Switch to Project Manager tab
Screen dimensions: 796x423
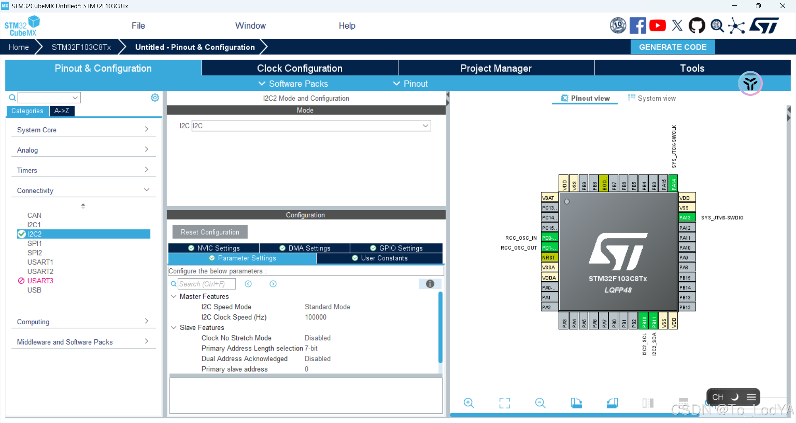point(496,68)
